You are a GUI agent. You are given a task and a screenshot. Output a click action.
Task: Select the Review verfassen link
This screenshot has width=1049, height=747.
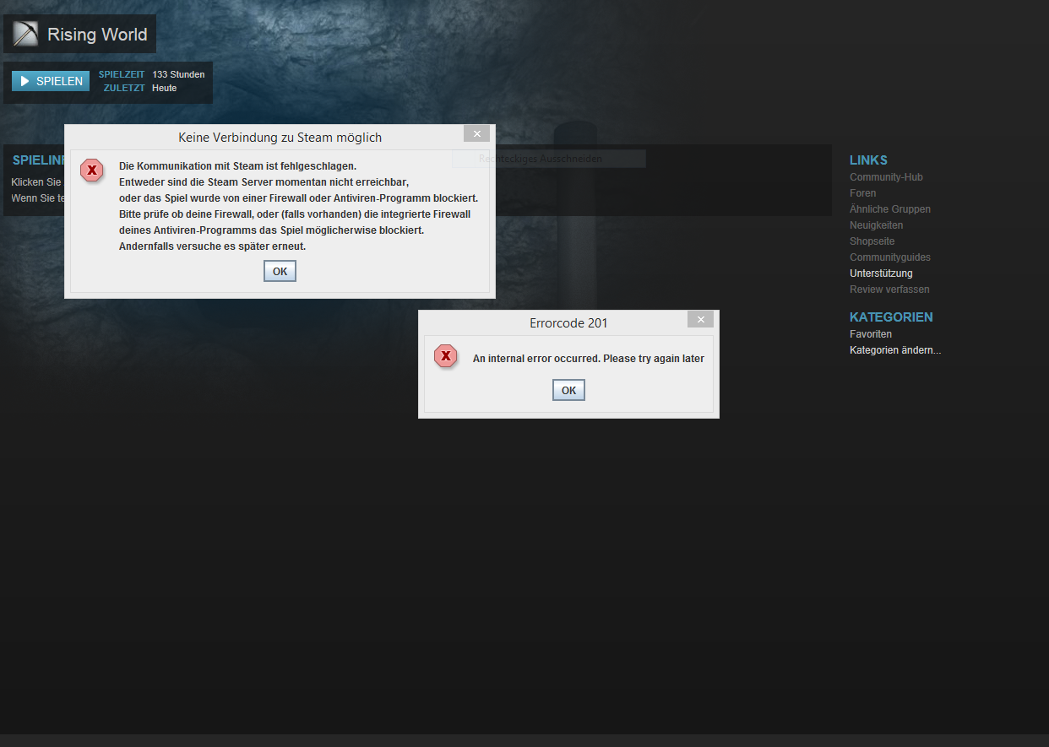tap(889, 290)
